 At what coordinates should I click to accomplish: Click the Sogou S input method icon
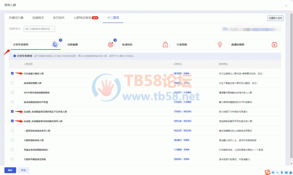[x=268, y=172]
